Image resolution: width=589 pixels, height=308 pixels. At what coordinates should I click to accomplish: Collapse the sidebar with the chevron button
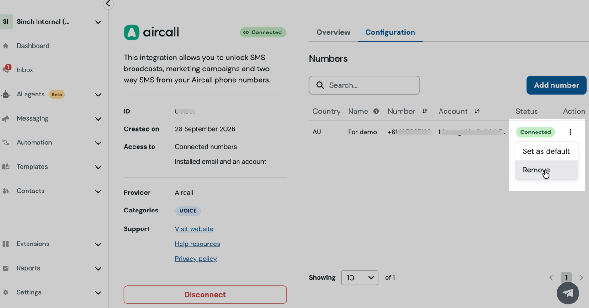coord(108,4)
